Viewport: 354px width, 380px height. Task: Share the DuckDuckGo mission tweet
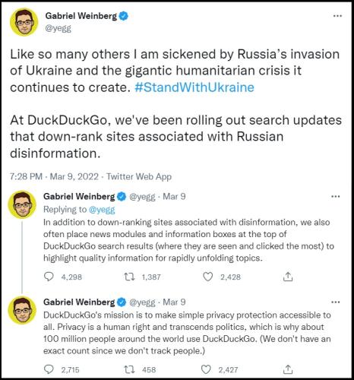[288, 369]
